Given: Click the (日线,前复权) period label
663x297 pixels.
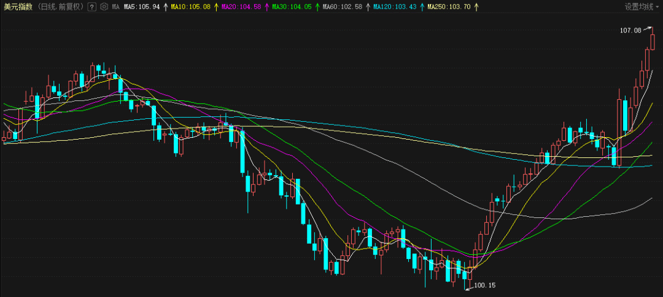Looking at the screenshot, I should (60, 7).
